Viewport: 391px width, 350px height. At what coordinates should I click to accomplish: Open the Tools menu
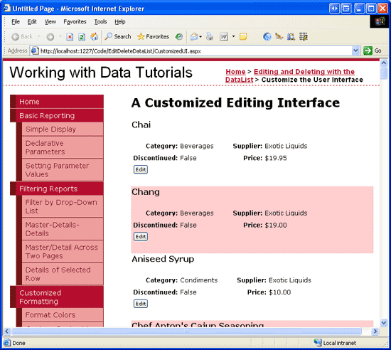100,22
